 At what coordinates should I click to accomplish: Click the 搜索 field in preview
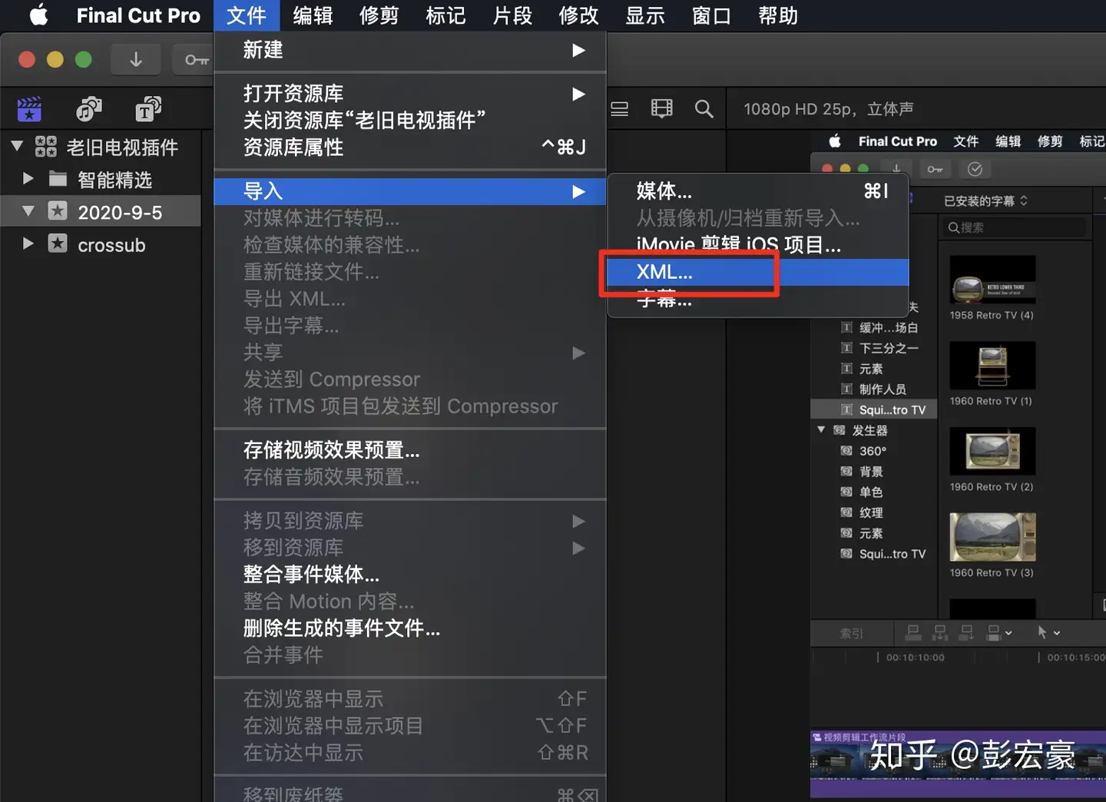point(1015,227)
